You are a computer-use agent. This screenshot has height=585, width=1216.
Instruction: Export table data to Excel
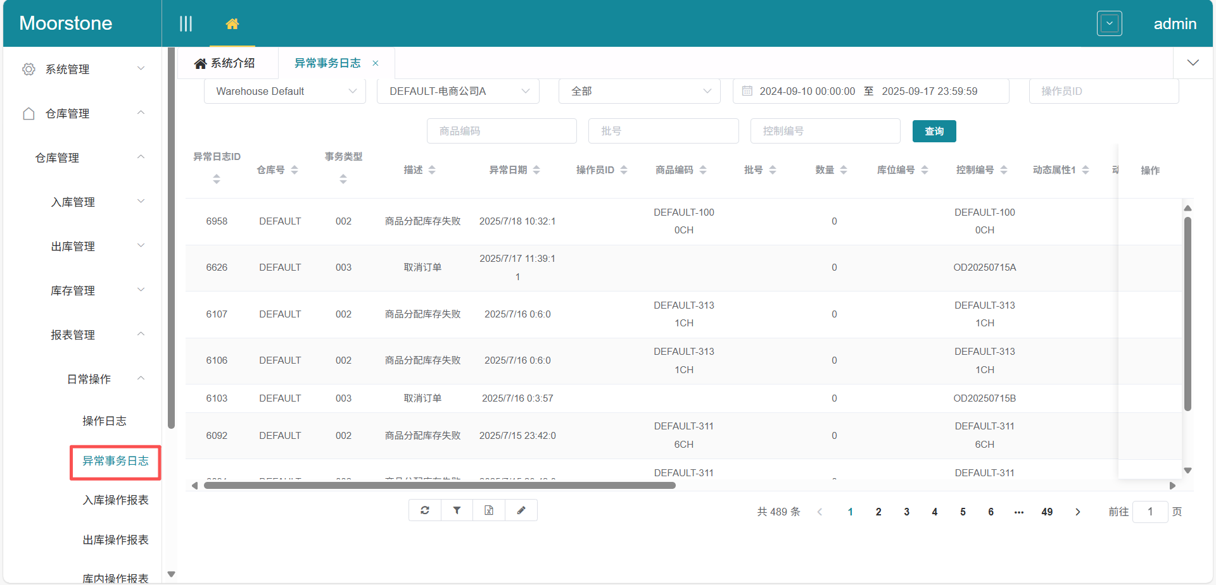(x=488, y=510)
